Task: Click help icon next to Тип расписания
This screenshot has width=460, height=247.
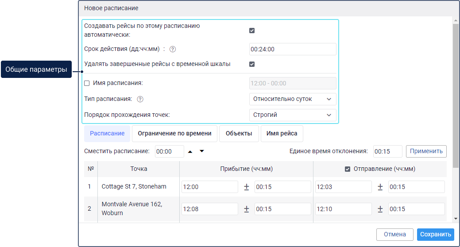Action: tap(140, 99)
